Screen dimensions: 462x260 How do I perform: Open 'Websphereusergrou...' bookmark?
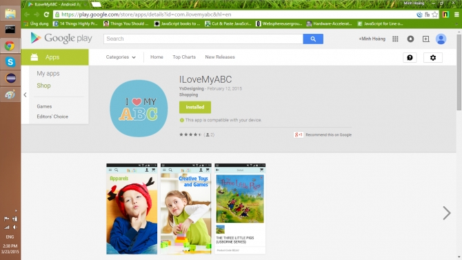pyautogui.click(x=279, y=24)
